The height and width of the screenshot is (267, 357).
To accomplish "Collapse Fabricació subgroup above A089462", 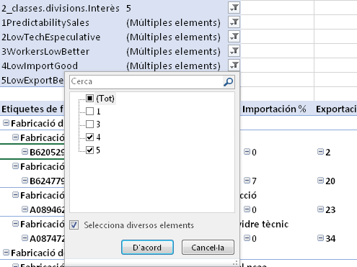I will (15, 195).
